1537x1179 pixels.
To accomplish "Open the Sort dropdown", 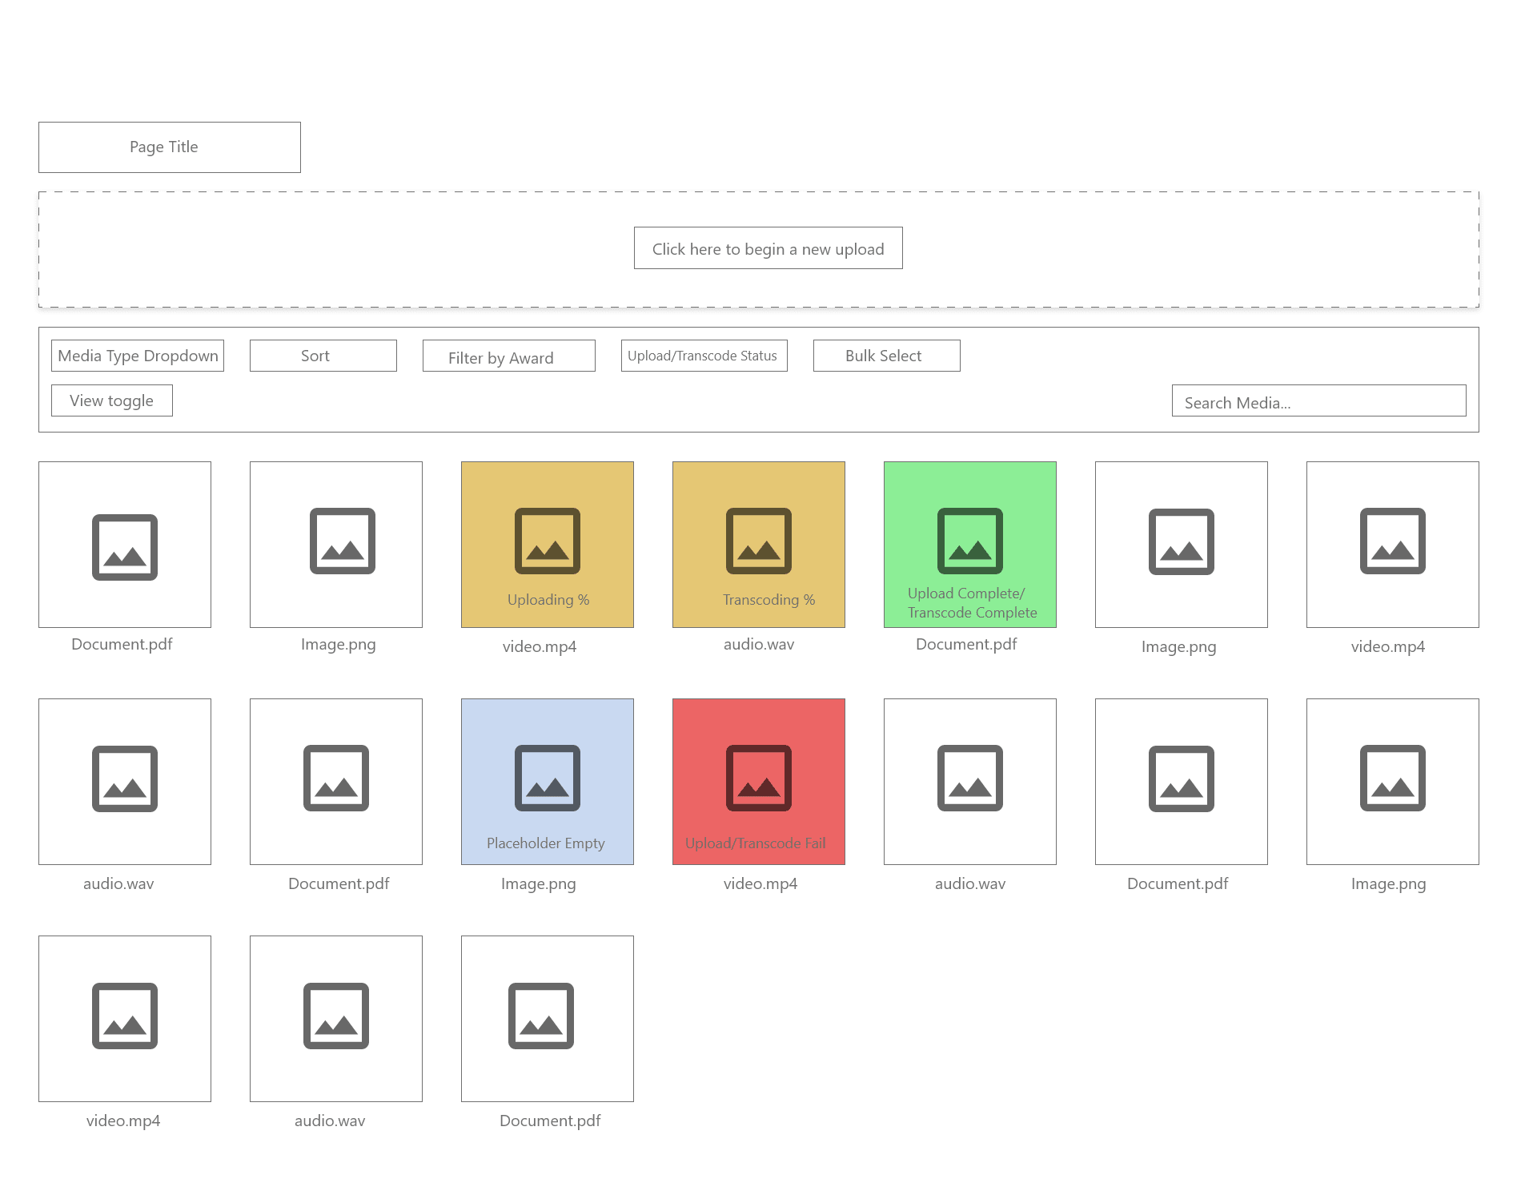I will 323,356.
